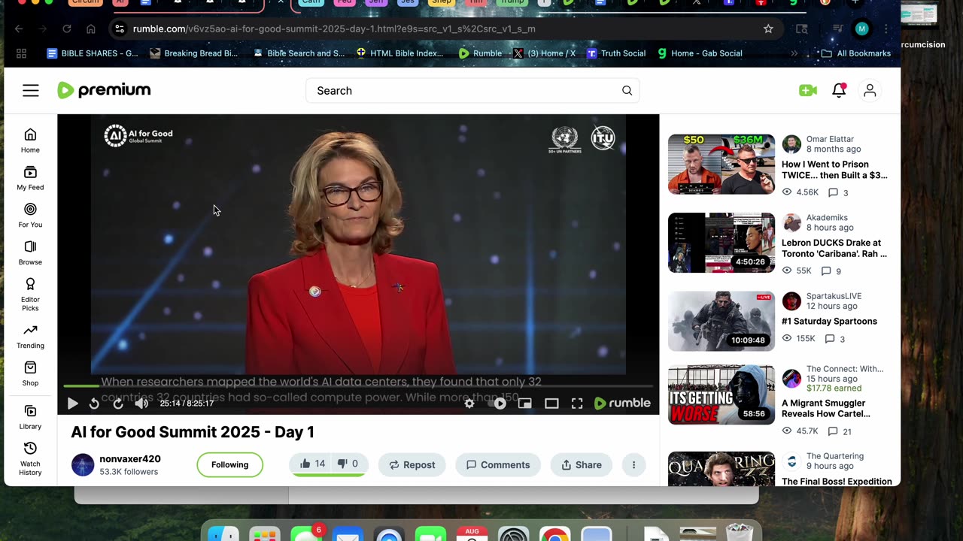Mute the video volume

click(141, 403)
